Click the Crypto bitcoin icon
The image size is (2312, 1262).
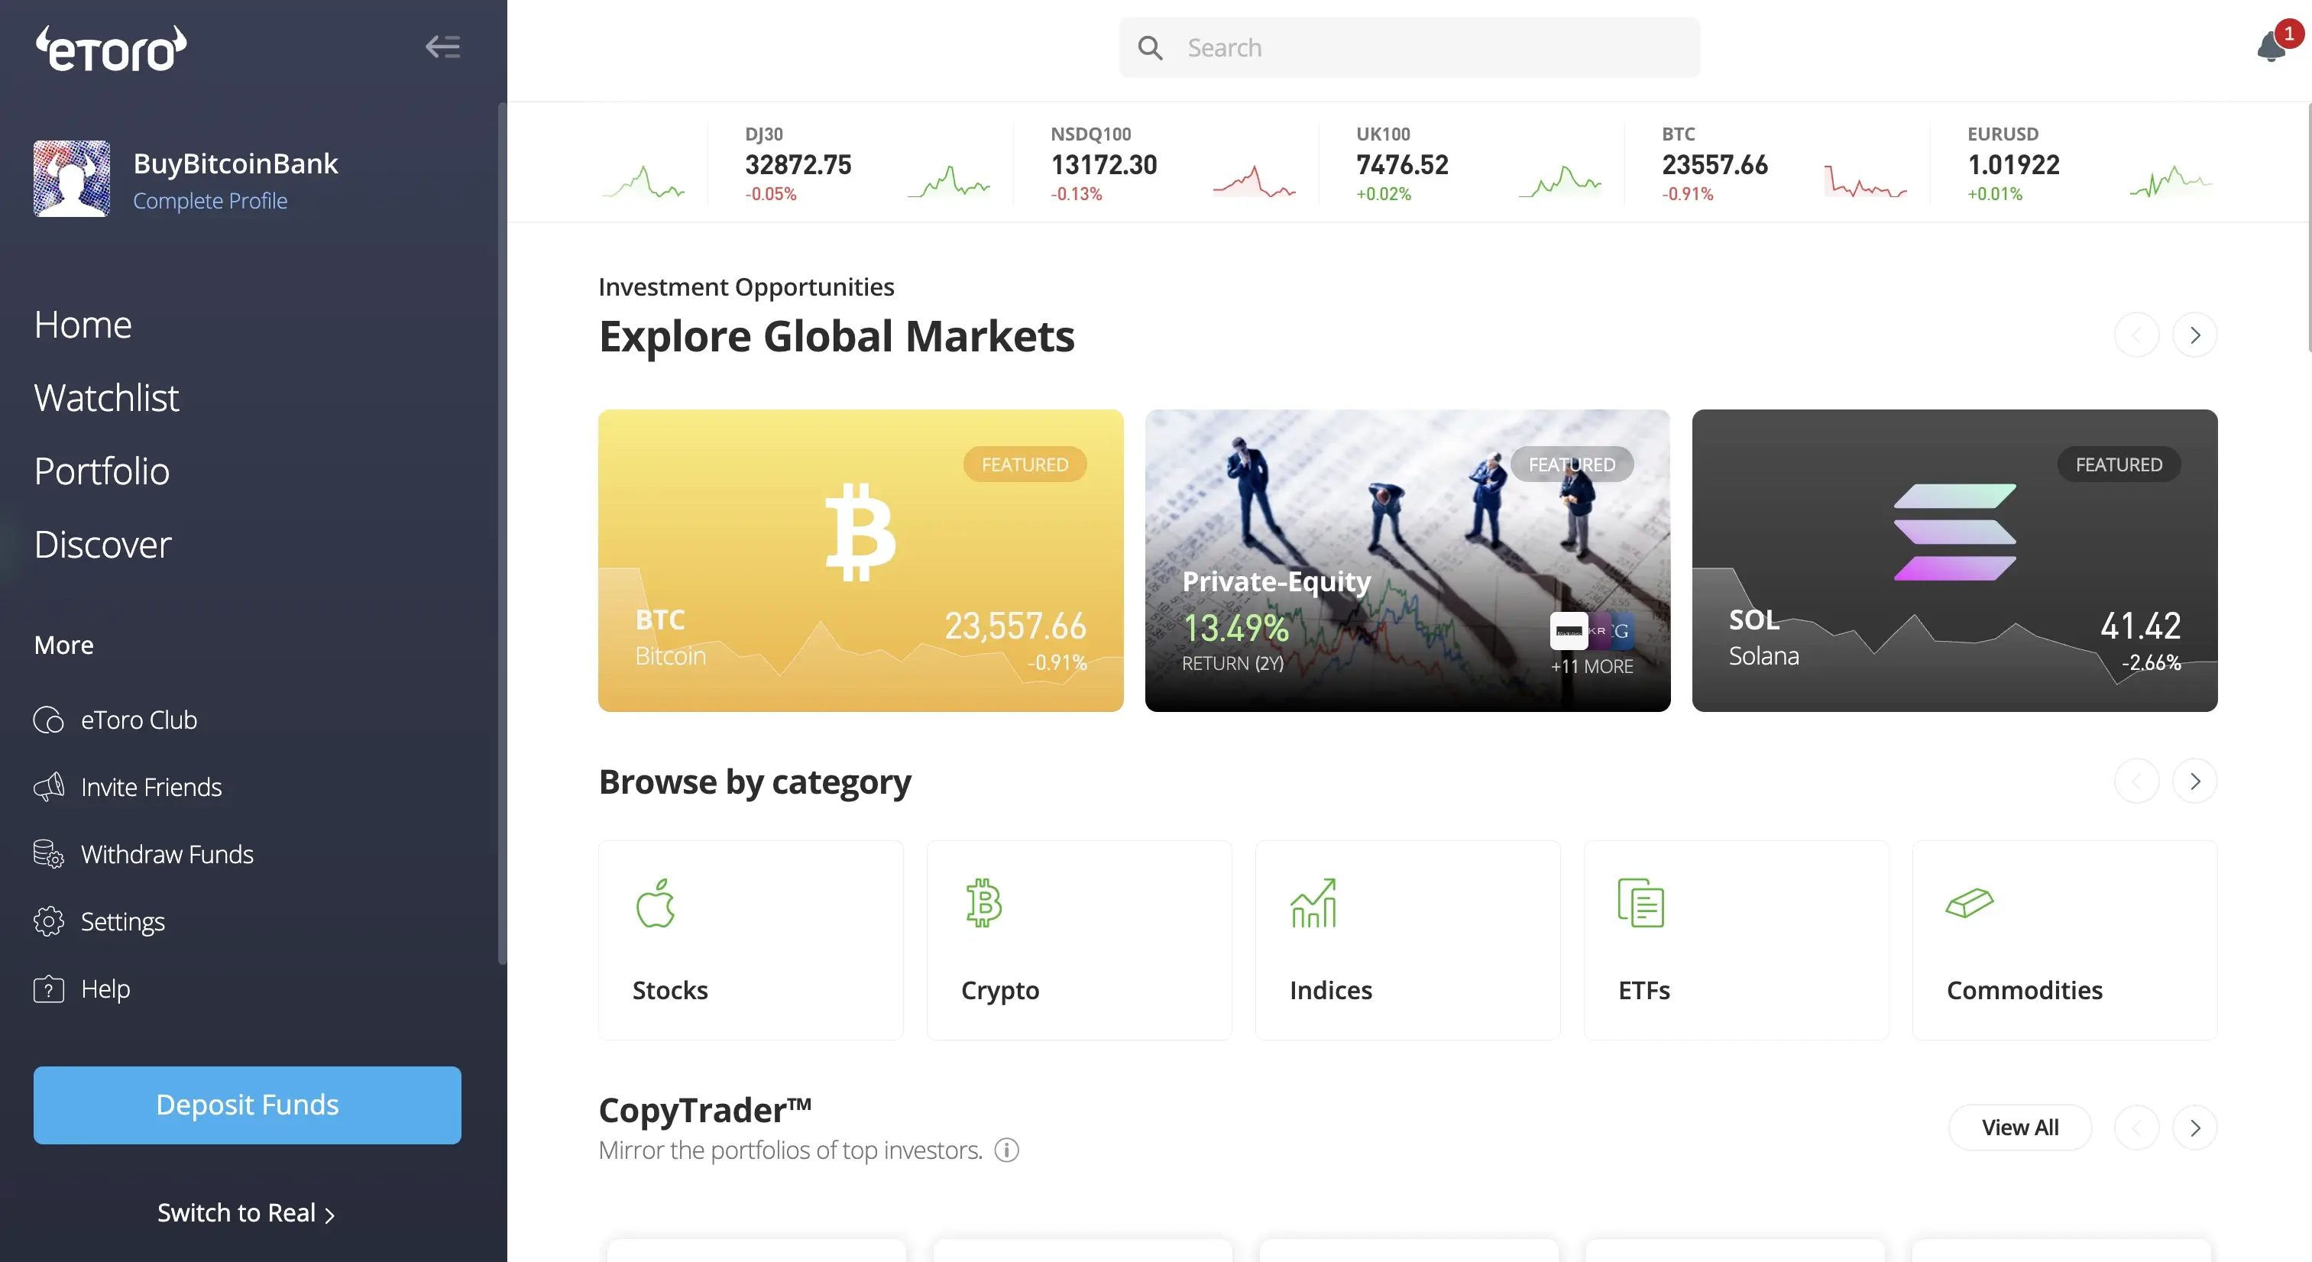(983, 902)
